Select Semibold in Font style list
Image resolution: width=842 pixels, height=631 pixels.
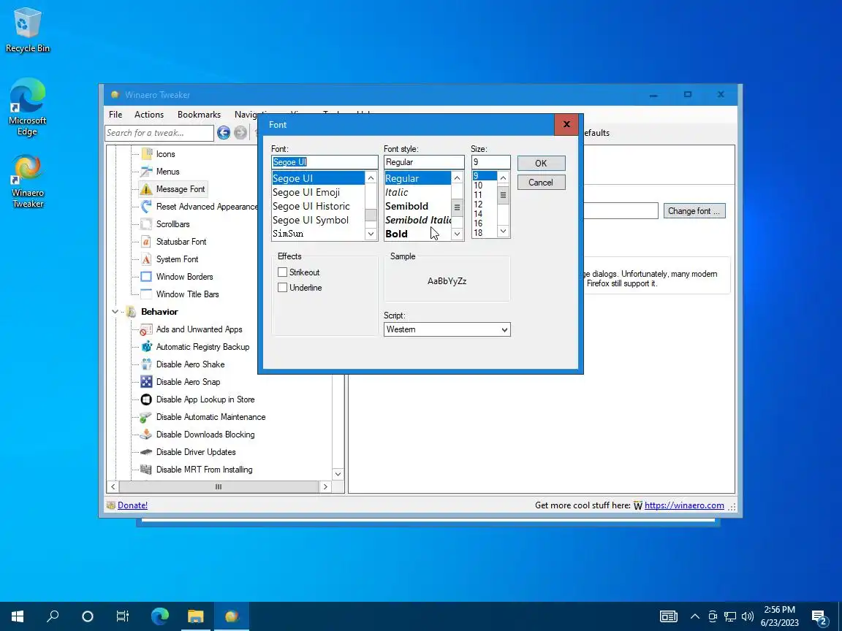pos(418,206)
